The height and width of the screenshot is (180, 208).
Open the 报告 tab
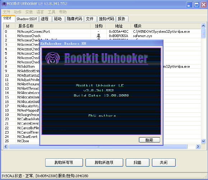point(122,19)
